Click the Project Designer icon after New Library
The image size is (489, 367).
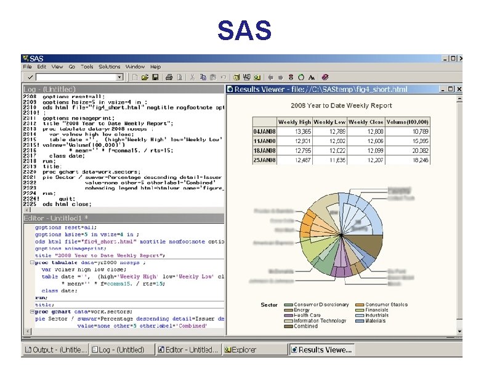(247, 77)
